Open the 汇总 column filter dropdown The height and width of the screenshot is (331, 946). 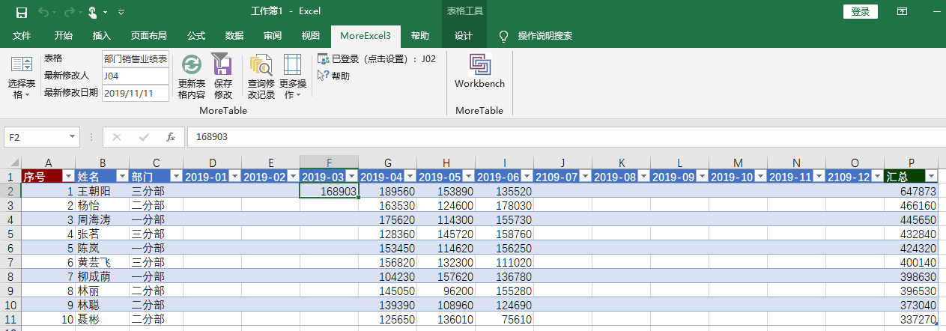tap(931, 176)
